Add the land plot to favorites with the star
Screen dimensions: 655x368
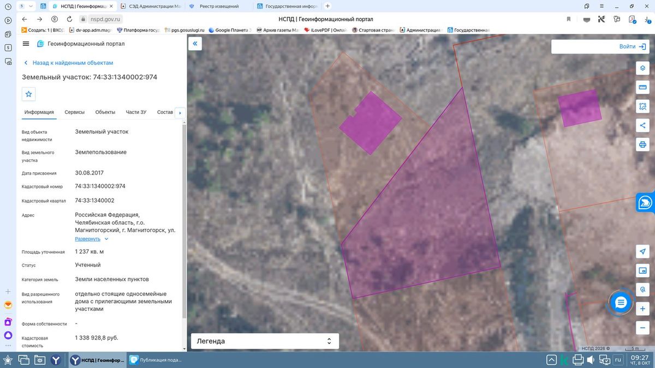(x=29, y=94)
